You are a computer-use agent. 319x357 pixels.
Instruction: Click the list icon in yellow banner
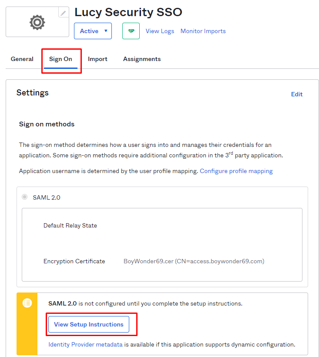click(x=27, y=303)
